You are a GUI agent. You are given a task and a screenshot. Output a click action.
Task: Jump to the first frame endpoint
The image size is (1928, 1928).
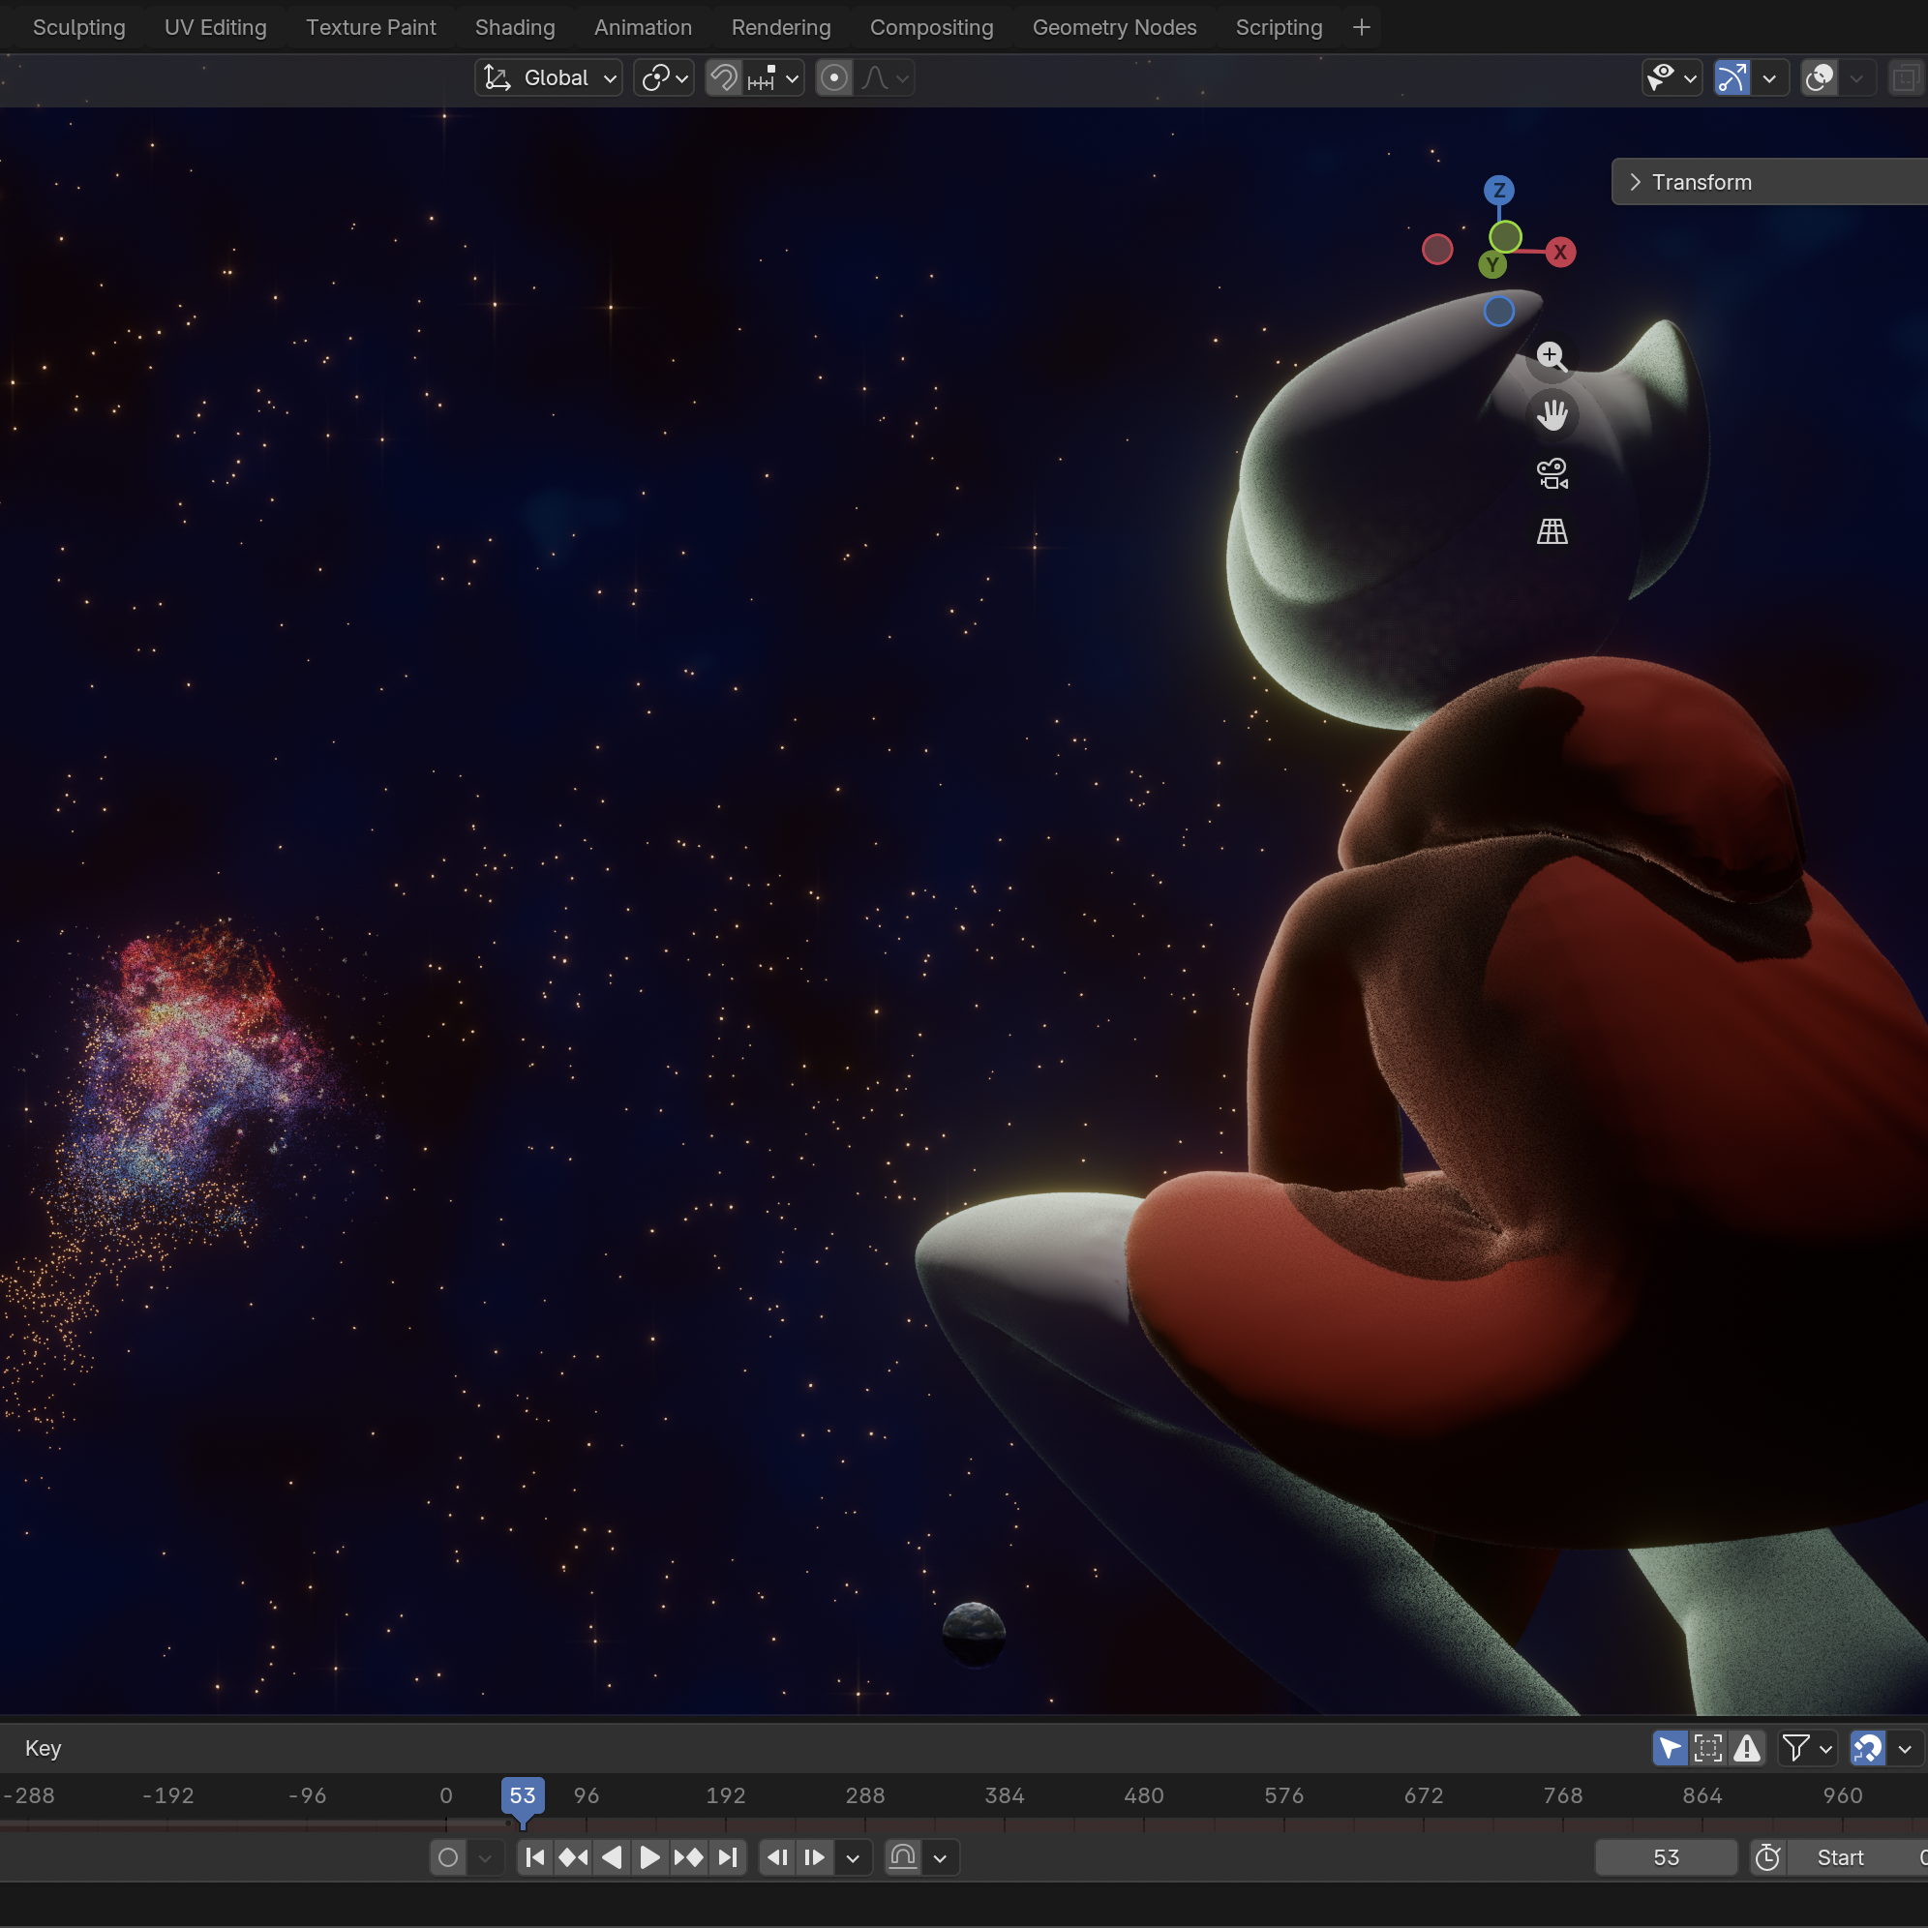click(535, 1857)
